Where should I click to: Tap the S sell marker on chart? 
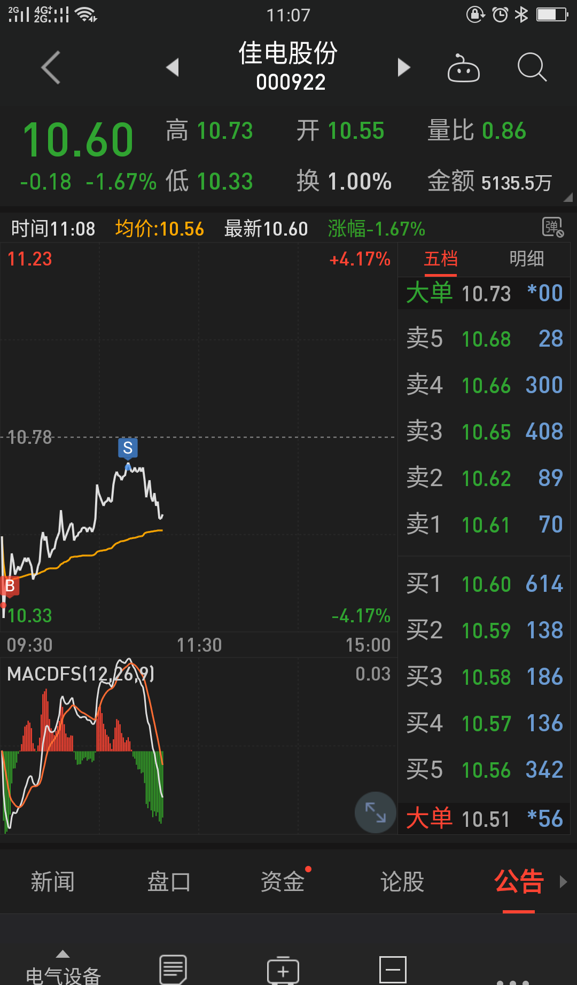point(128,448)
